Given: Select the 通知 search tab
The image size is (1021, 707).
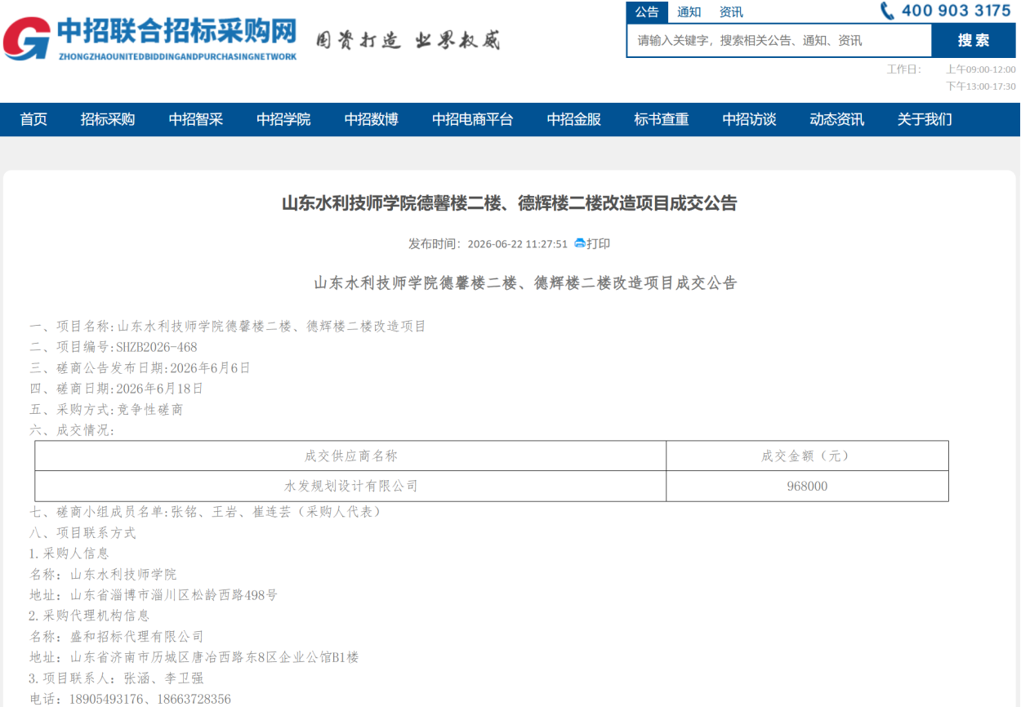Looking at the screenshot, I should tap(689, 12).
